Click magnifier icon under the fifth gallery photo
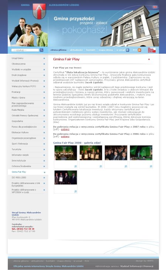The width and height of the screenshot is (166, 270). click(x=76, y=191)
